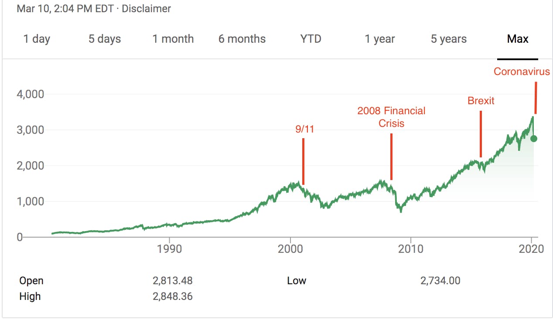This screenshot has height=320, width=553.
Task: Click the 2008 Financial Crisis marker line
Action: (x=392, y=157)
